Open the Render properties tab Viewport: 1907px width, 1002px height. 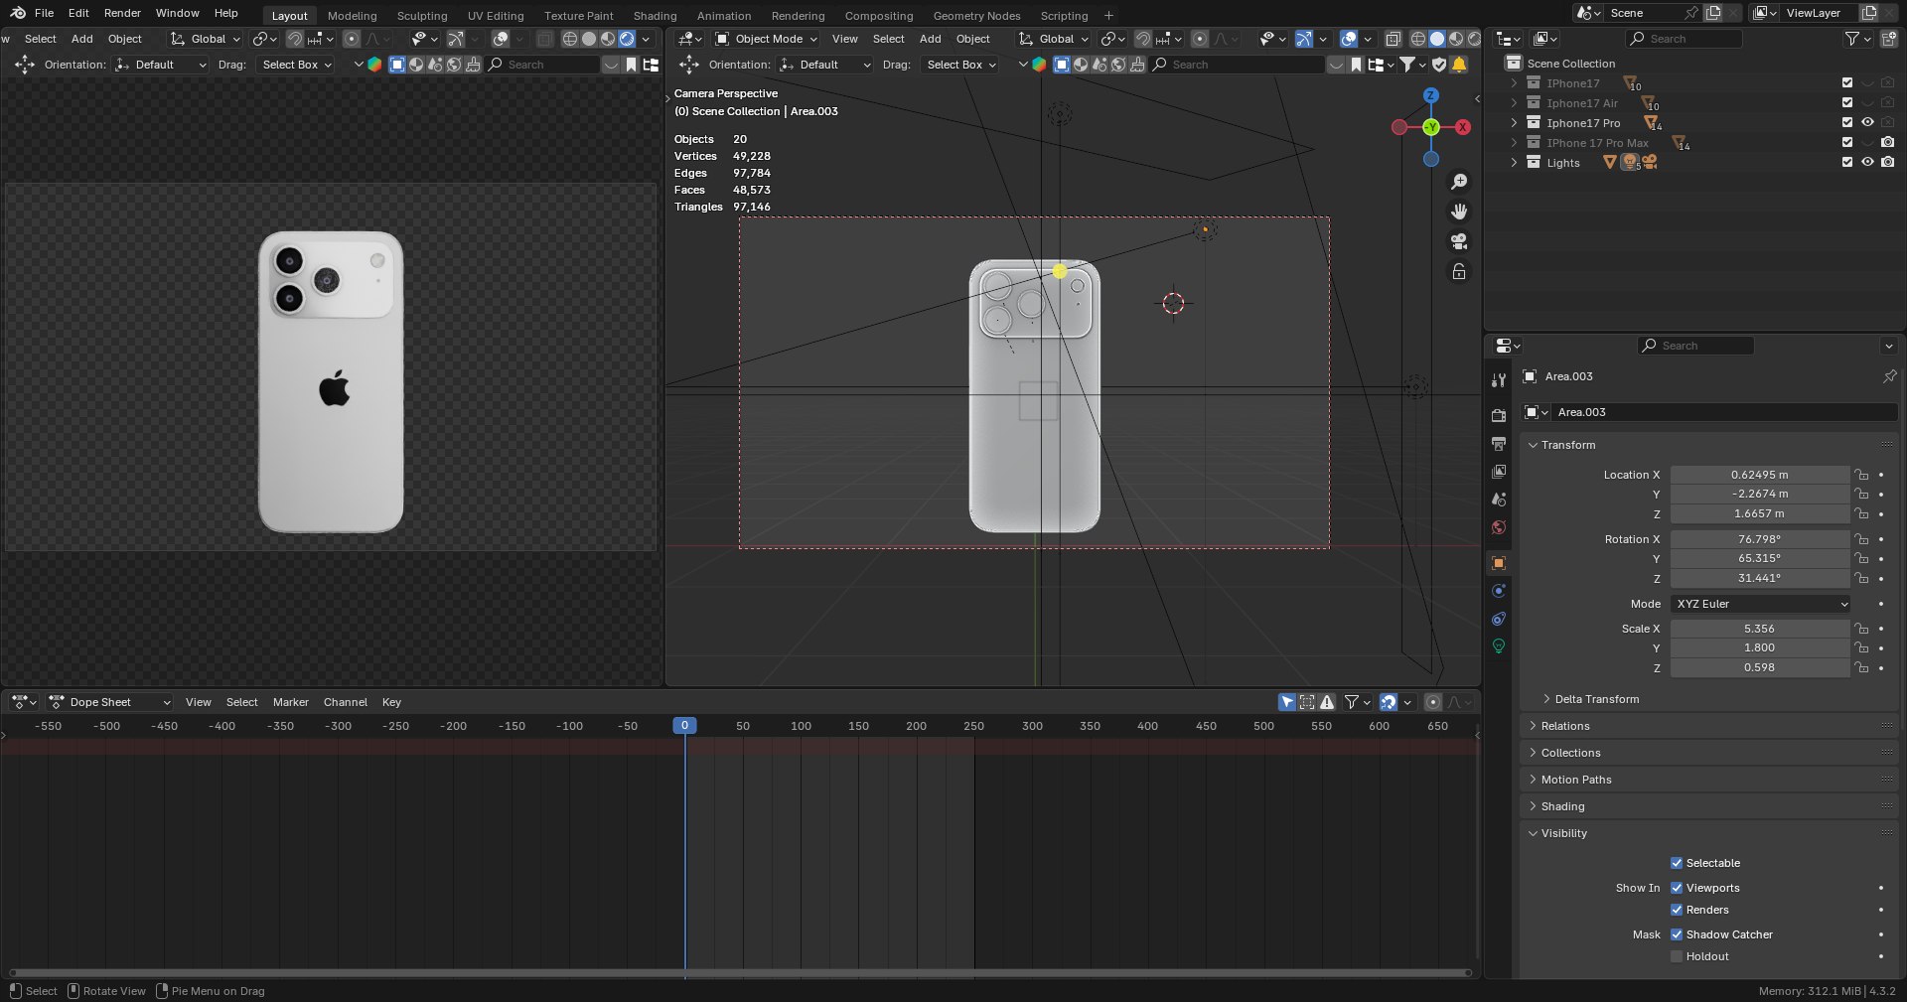pos(1499,416)
